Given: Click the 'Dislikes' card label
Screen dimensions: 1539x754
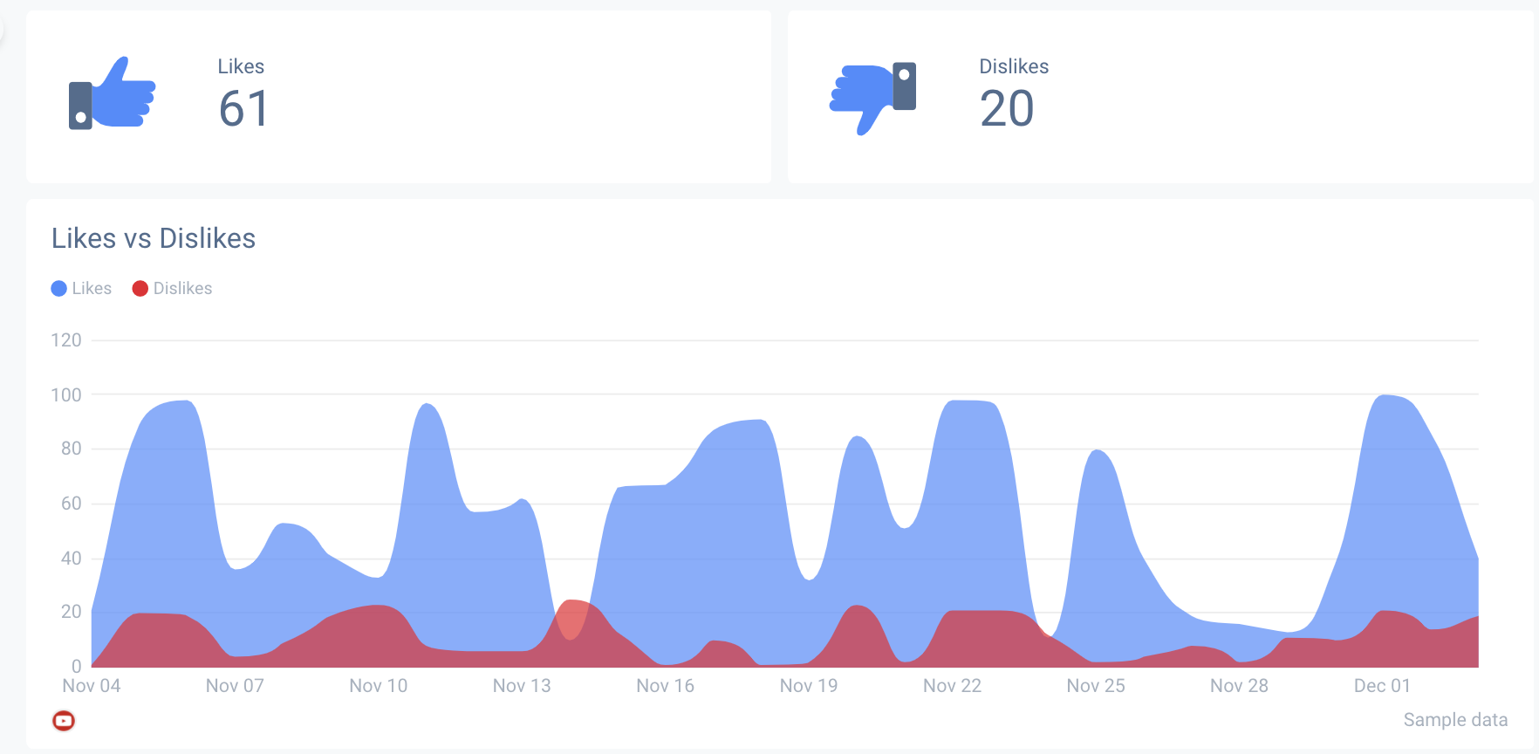Looking at the screenshot, I should point(1014,66).
